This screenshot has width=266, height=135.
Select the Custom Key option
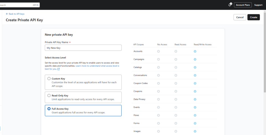(49, 79)
